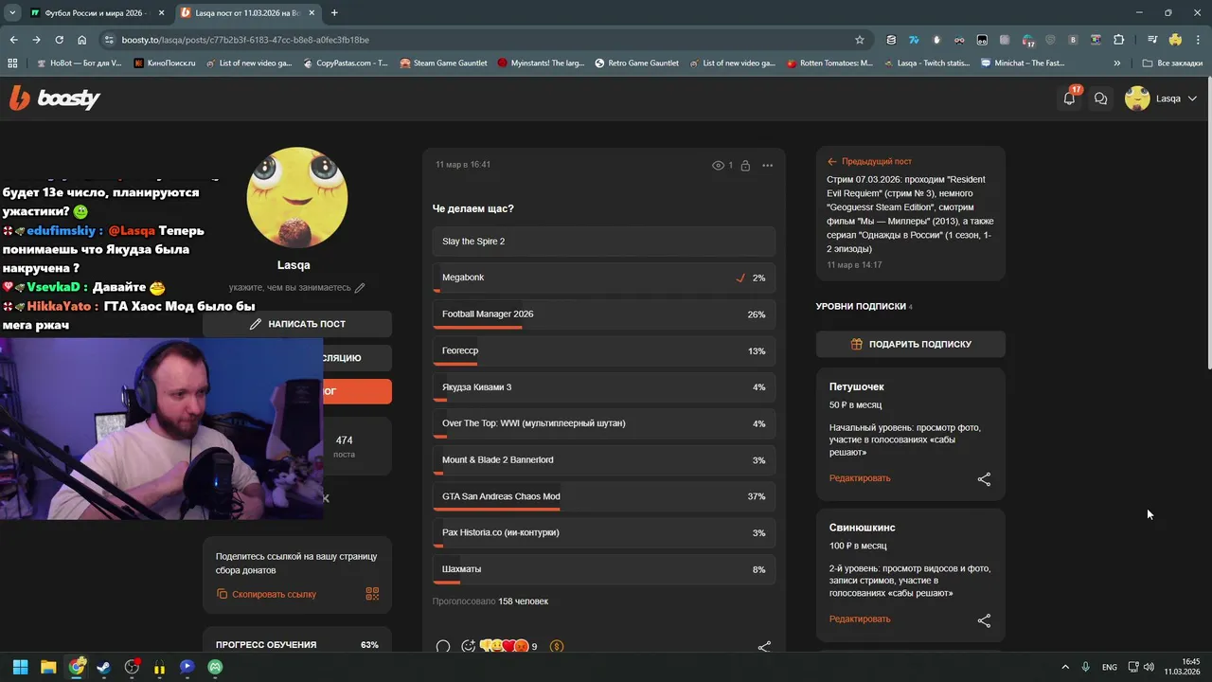Edit the Петушочек subscription level
This screenshot has width=1212, height=682.
tap(860, 478)
